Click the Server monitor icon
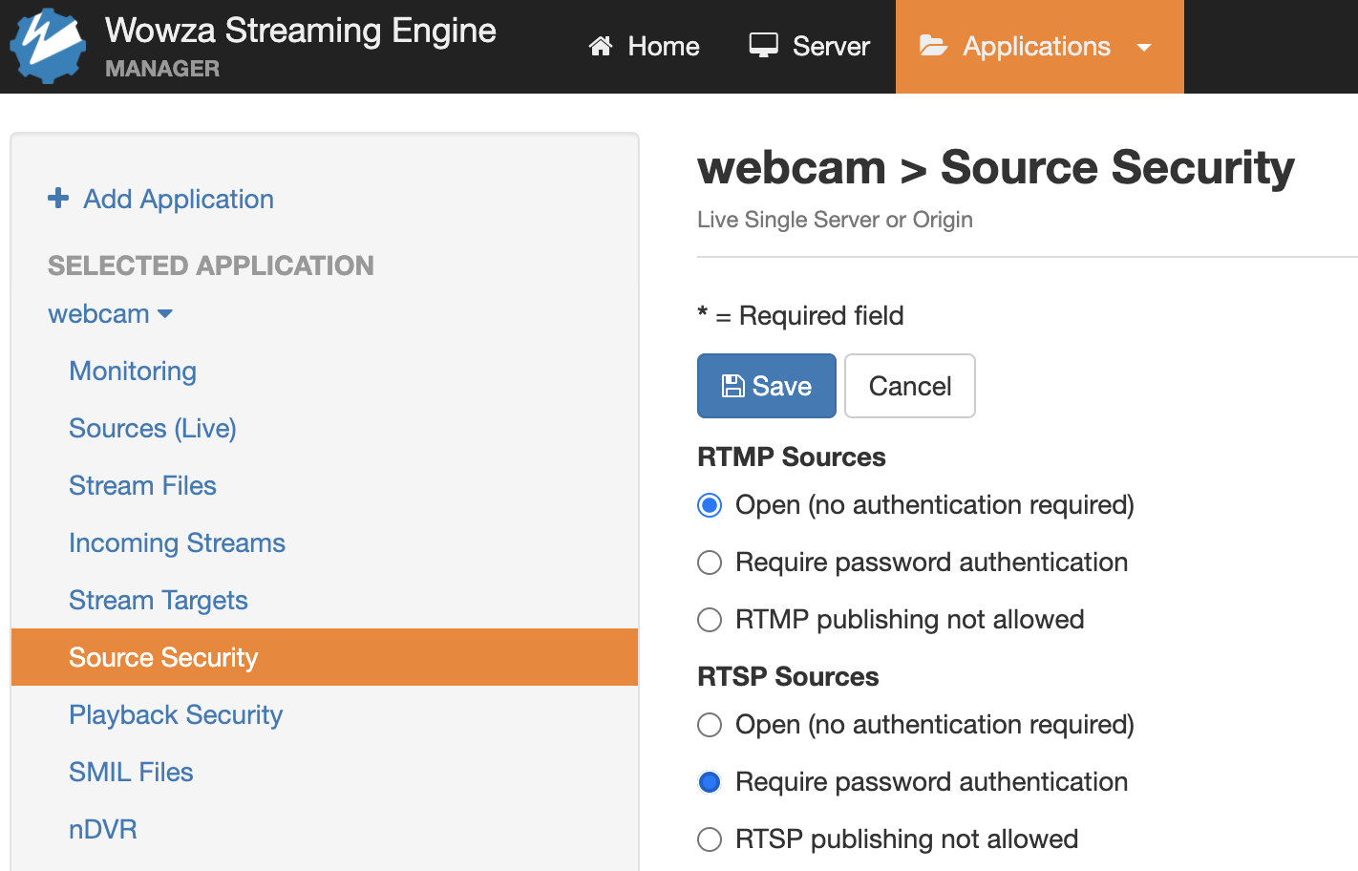 tap(763, 46)
